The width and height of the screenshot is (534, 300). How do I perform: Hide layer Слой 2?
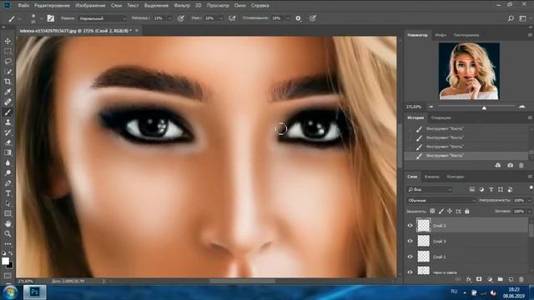(x=410, y=225)
